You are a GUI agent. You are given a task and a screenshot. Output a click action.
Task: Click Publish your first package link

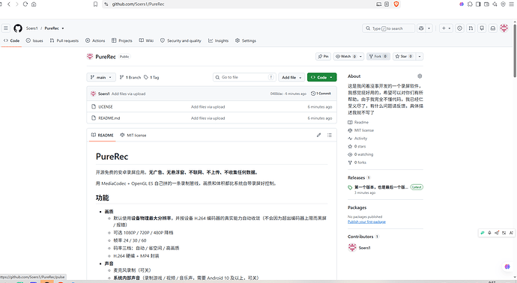pos(366,222)
